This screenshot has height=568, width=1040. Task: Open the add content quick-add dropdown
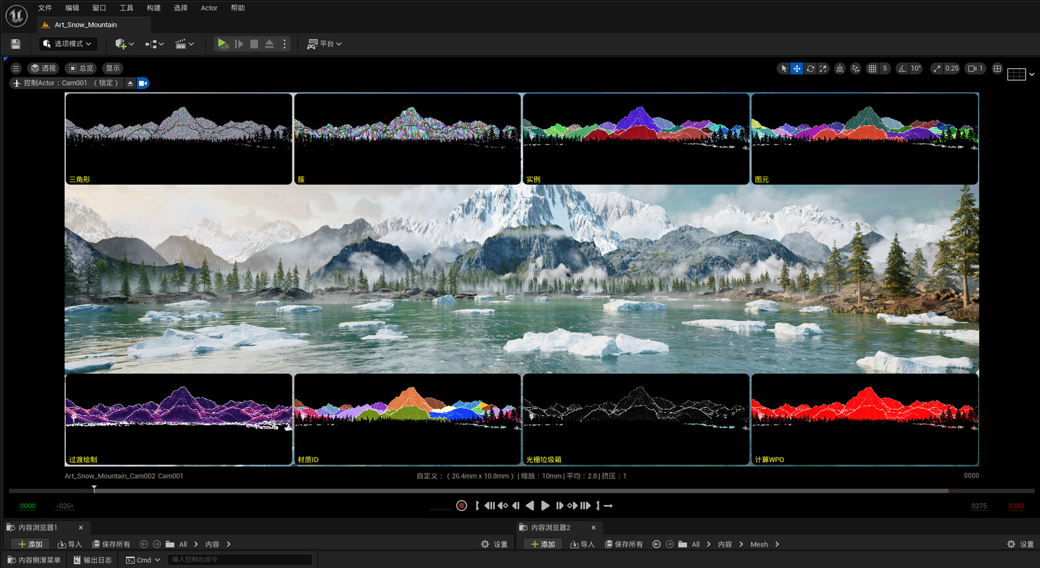tap(124, 44)
